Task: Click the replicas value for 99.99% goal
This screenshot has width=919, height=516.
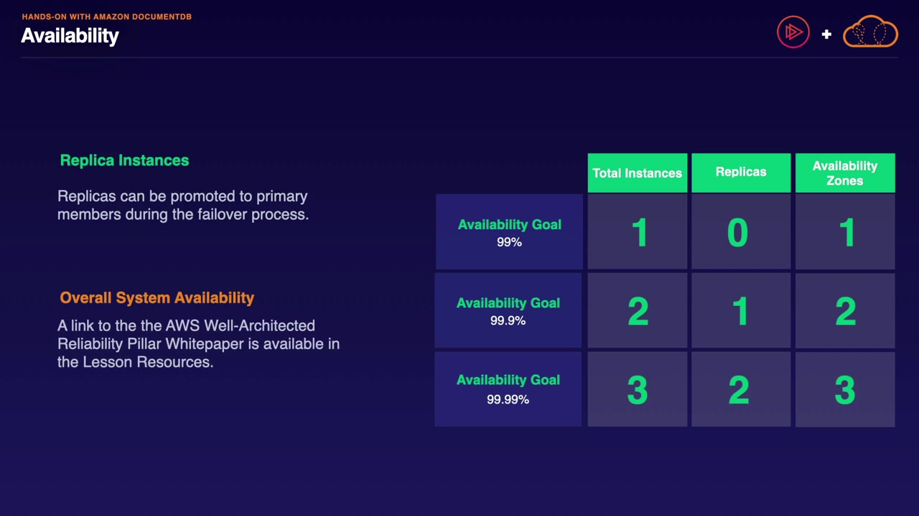Action: 739,391
